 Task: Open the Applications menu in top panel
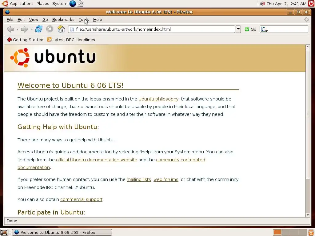(x=22, y=4)
